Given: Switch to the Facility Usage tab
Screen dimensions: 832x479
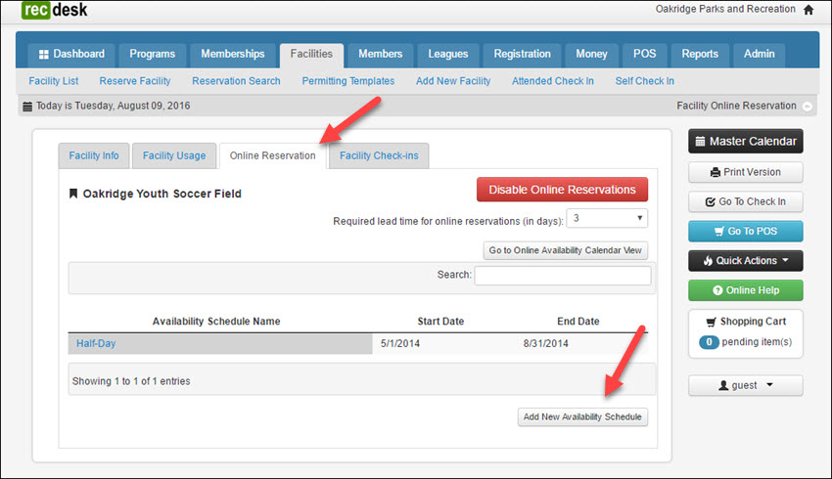Looking at the screenshot, I should pos(174,155).
